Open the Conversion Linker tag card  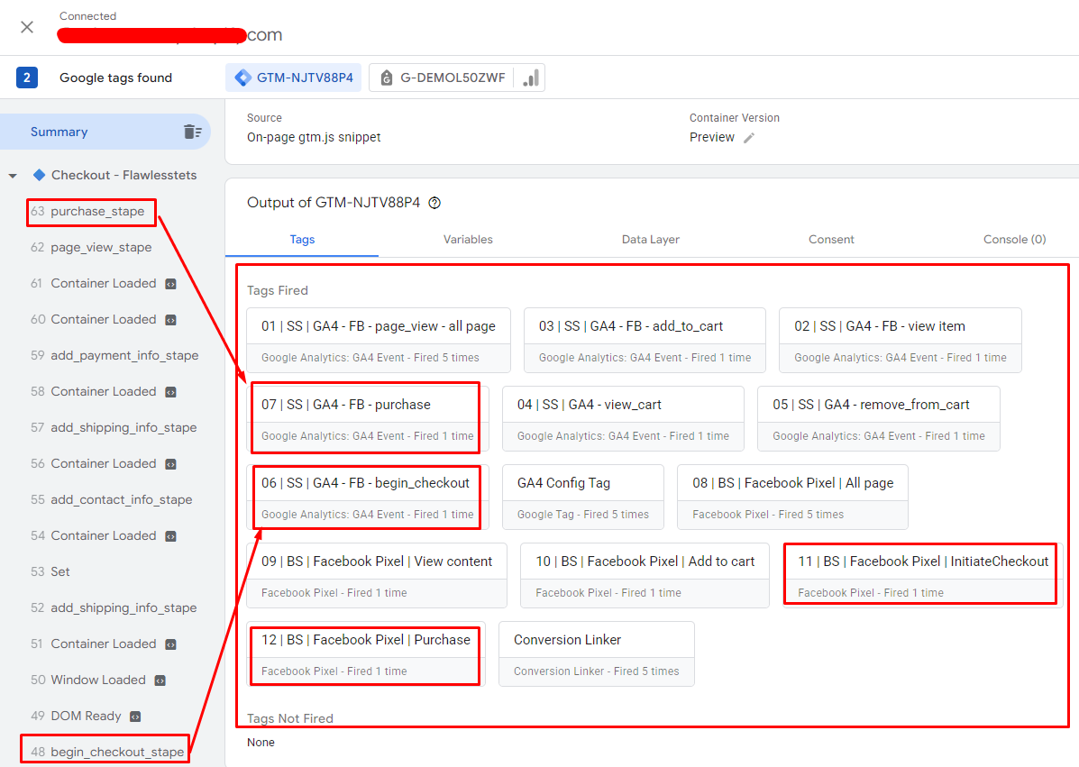tap(596, 653)
